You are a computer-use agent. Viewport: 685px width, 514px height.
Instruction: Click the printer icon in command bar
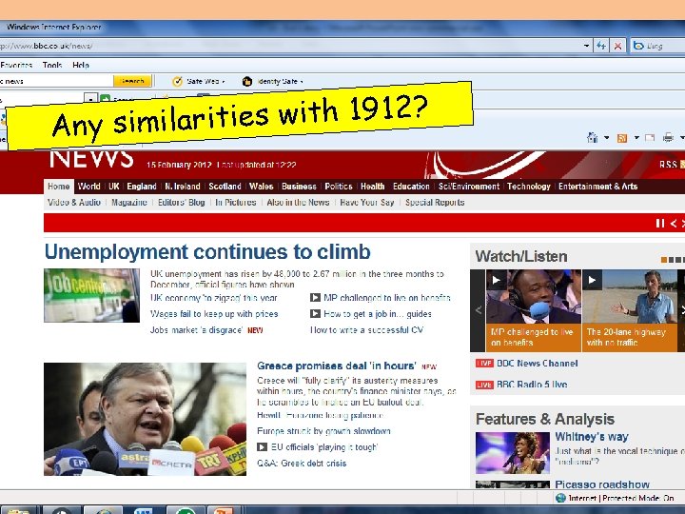pos(668,138)
